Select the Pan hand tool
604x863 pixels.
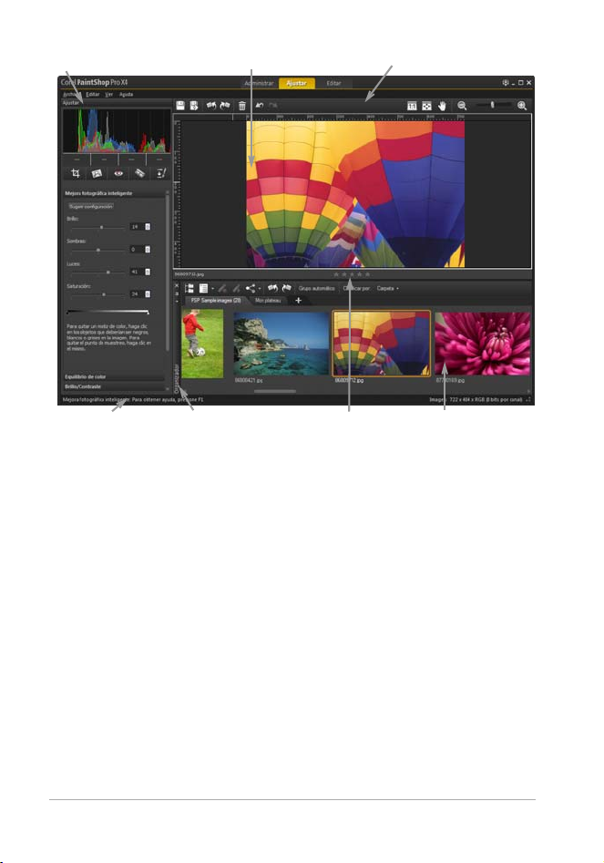[442, 106]
